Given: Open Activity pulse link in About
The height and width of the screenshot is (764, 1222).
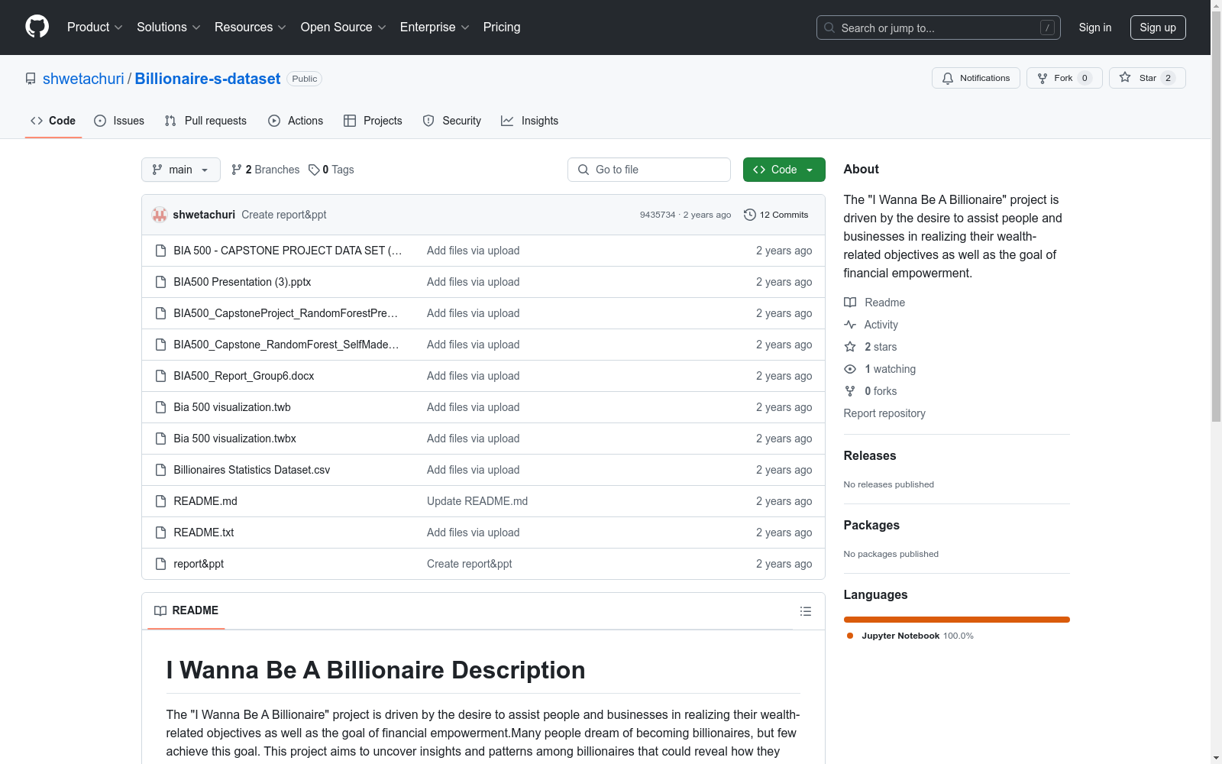Looking at the screenshot, I should (x=871, y=325).
